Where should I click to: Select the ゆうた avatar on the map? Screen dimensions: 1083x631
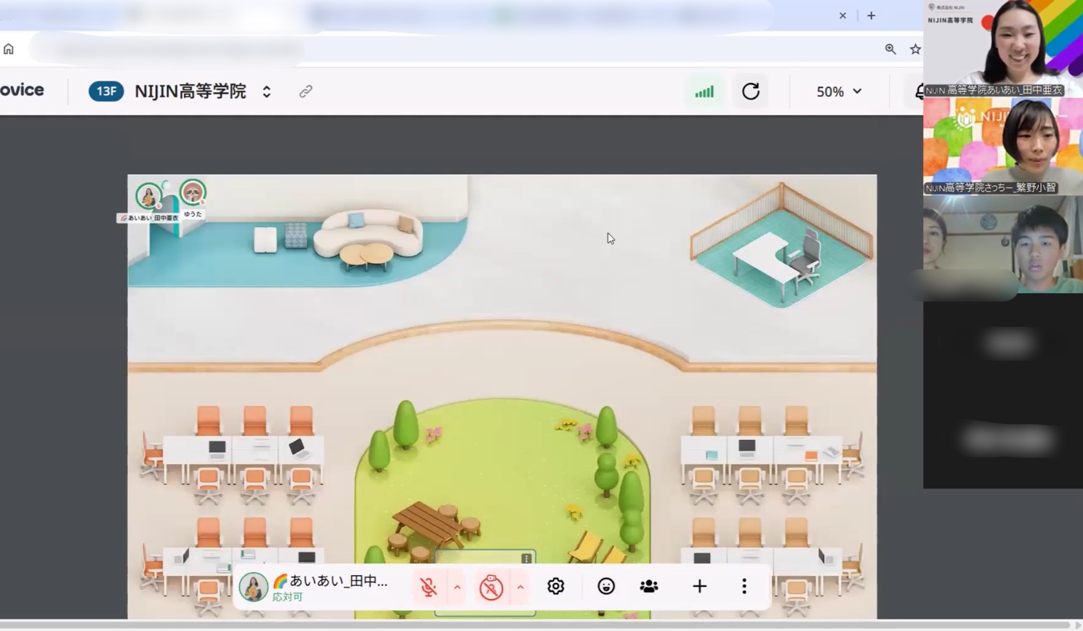193,193
